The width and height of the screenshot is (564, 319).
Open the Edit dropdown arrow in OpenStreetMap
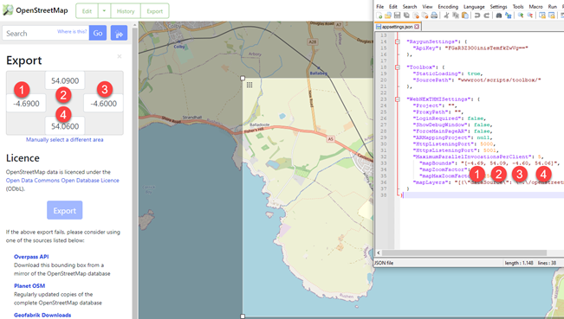(104, 10)
